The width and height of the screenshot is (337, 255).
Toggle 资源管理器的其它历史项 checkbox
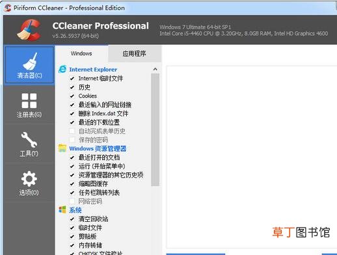click(72, 175)
